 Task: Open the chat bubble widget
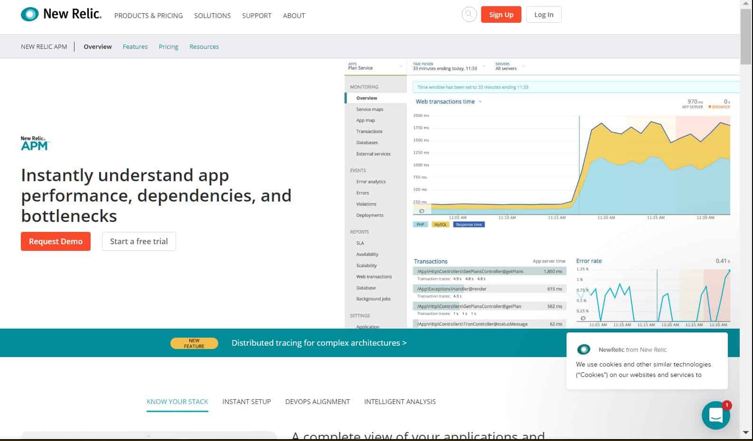716,415
